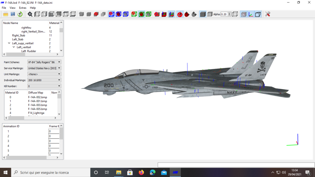Open the Kill Number dropdown
315x177 pixels.
coord(44,86)
